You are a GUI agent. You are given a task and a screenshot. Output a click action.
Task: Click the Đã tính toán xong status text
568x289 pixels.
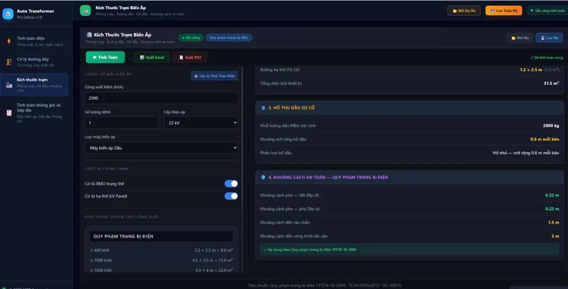click(546, 57)
